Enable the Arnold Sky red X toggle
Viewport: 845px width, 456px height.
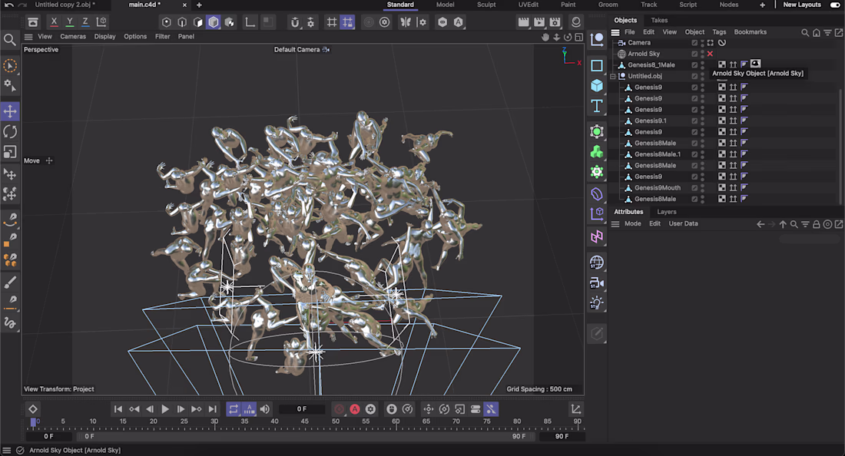click(x=710, y=54)
